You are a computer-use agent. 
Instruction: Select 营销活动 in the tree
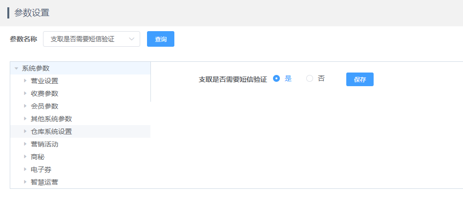tap(44, 144)
